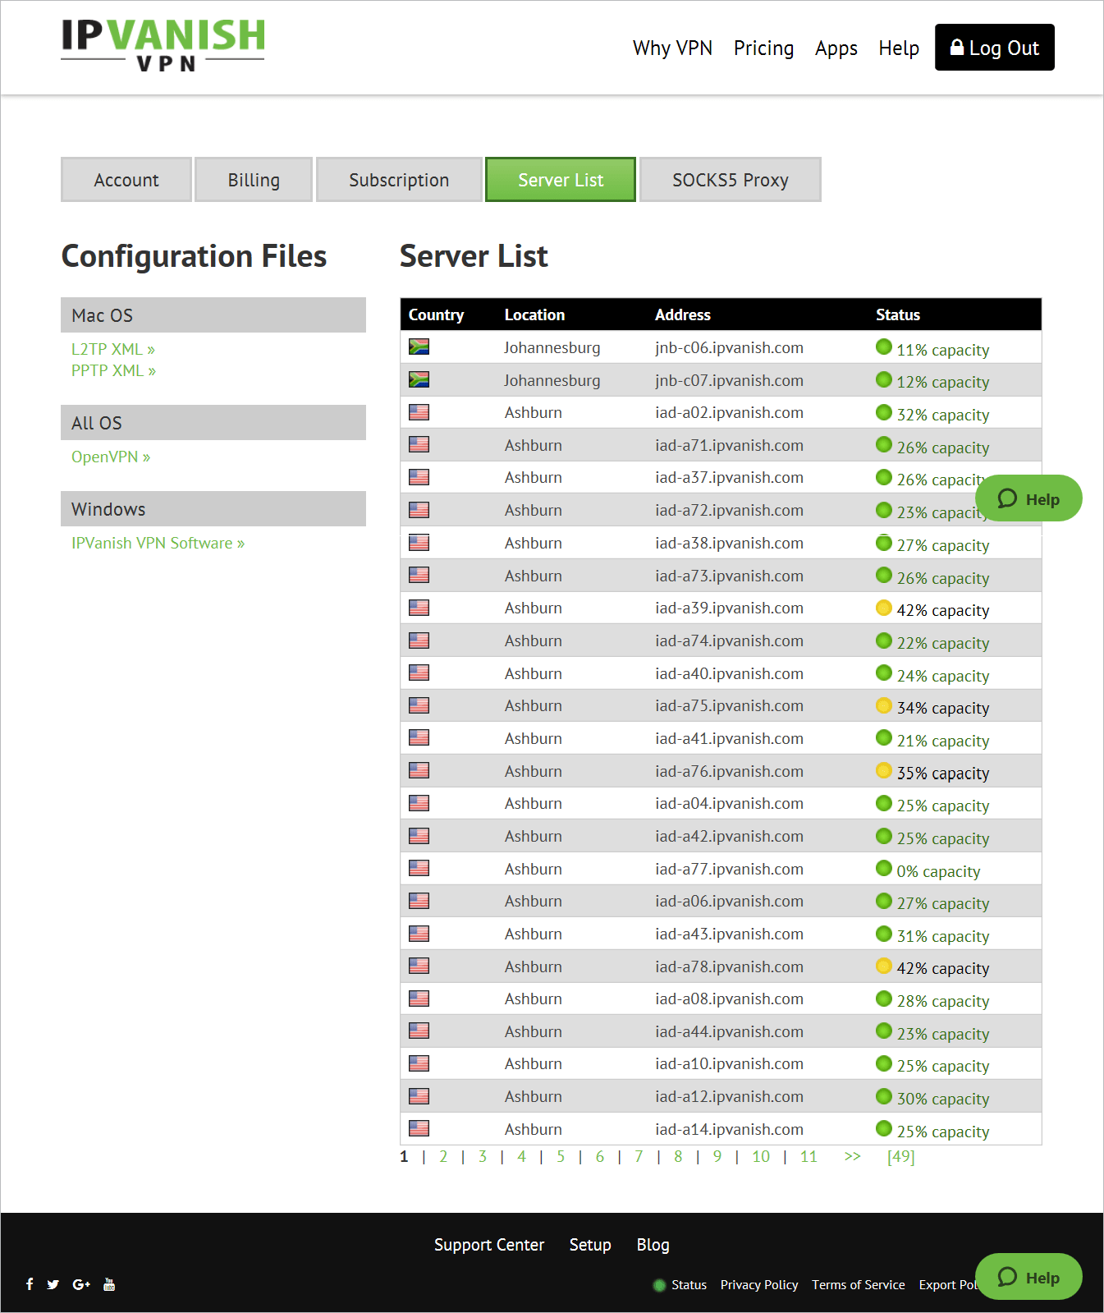1104x1313 pixels.
Task: Click the green status dot for iad-a14
Action: 884,1128
